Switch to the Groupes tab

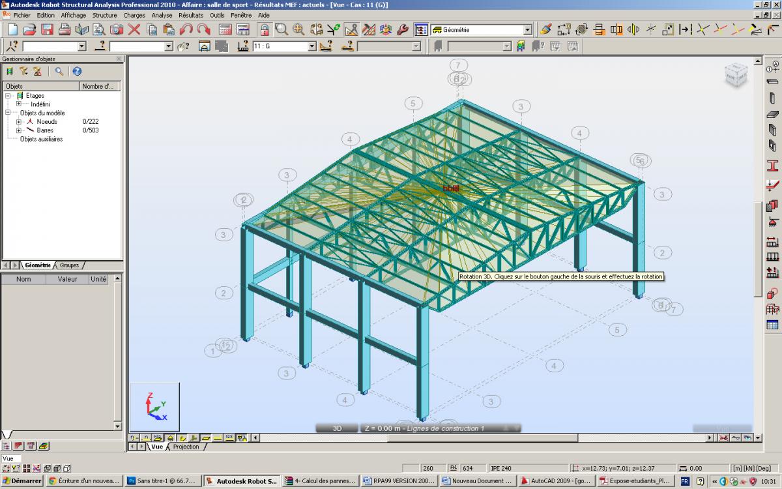(69, 265)
